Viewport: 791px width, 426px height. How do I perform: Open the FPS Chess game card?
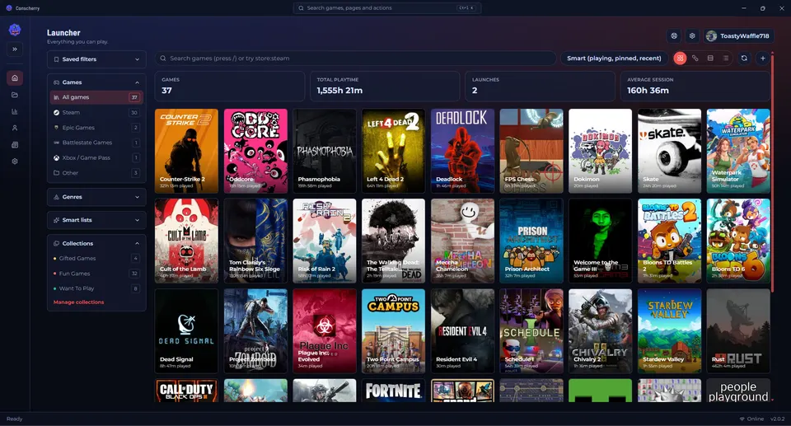(531, 151)
